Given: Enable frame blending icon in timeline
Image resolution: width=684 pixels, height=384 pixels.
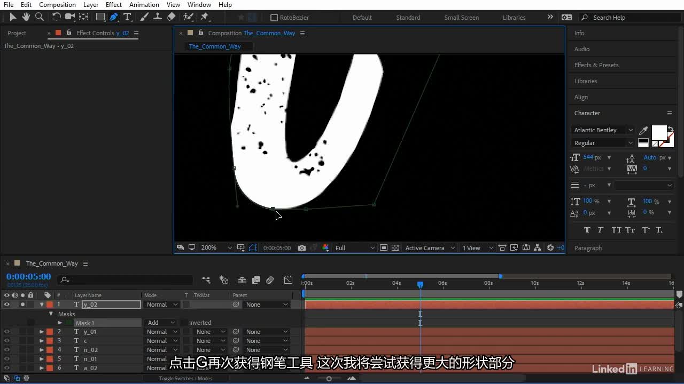Looking at the screenshot, I should pos(256,280).
